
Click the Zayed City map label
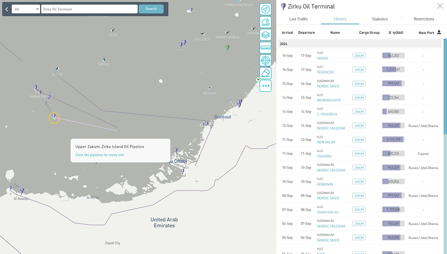coord(113,243)
